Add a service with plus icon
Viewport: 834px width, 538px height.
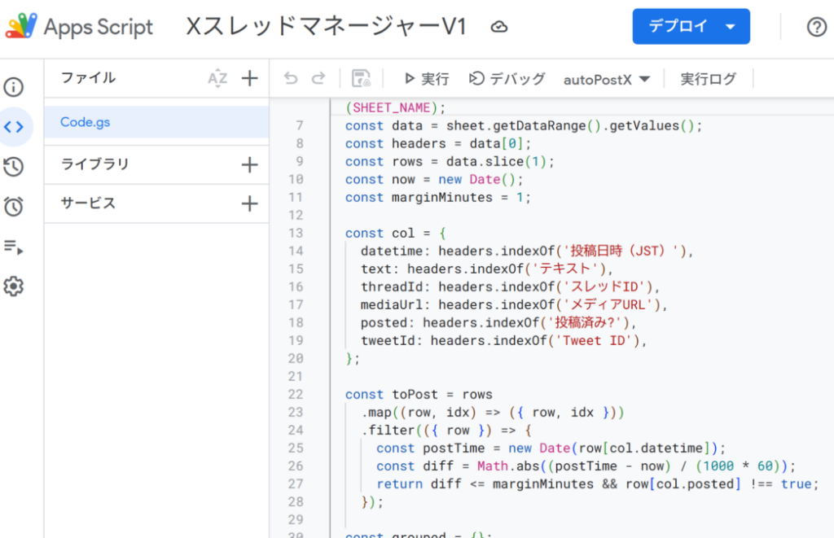249,203
